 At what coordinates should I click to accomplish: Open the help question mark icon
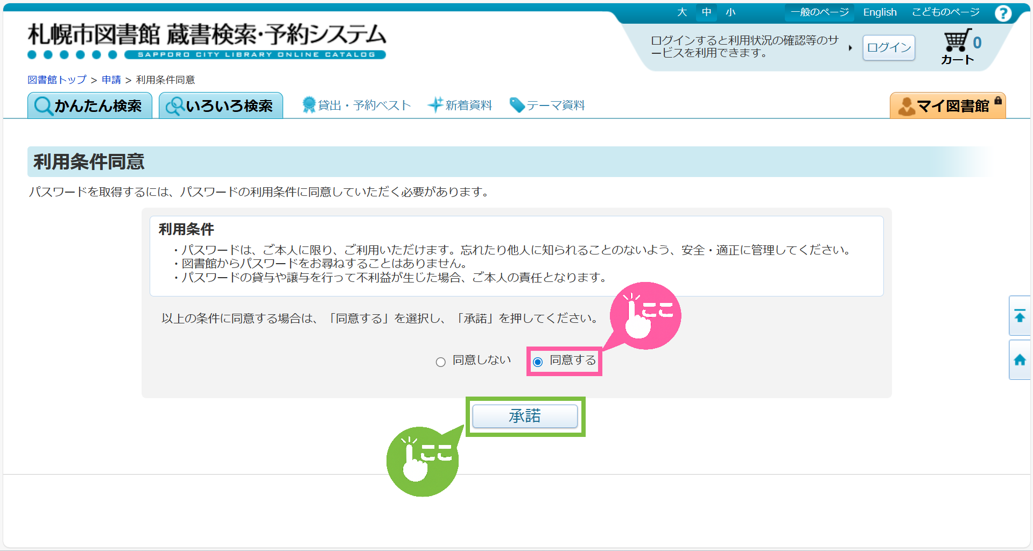click(1003, 13)
